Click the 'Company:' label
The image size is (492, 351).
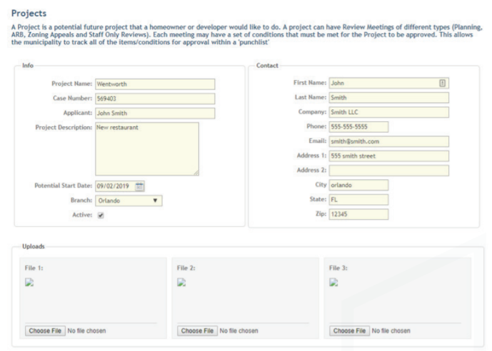[x=312, y=112]
